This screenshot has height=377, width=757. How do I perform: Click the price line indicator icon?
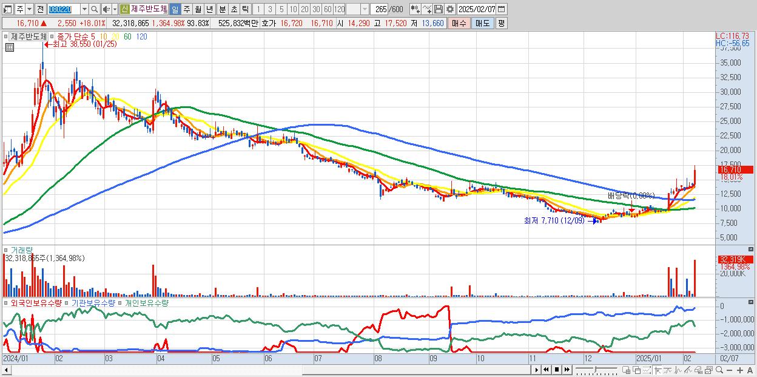click(x=668, y=370)
